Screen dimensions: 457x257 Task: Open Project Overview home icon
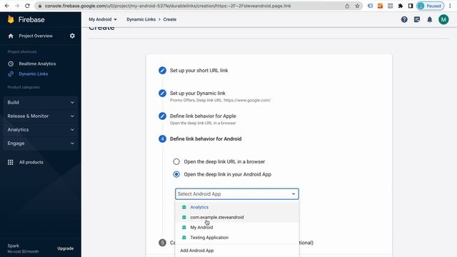[x=11, y=36]
